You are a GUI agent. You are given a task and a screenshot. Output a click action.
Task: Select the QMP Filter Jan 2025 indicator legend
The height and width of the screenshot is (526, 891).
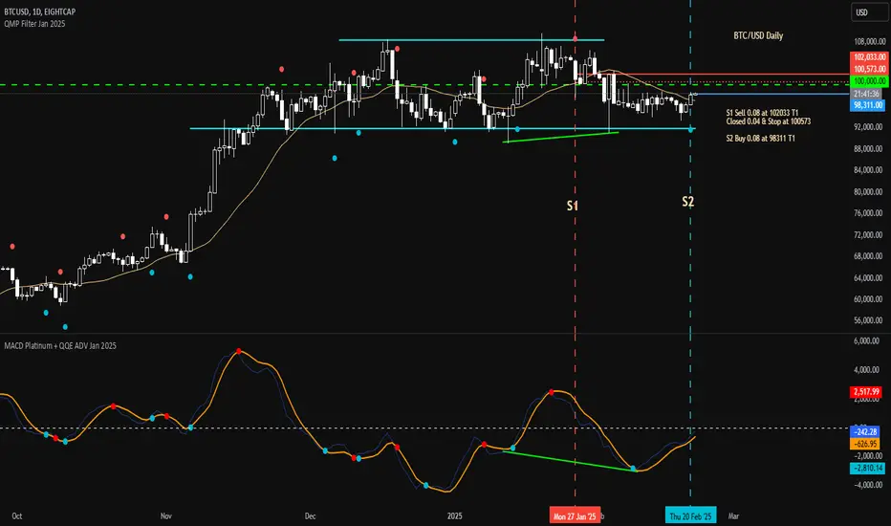click(x=34, y=24)
